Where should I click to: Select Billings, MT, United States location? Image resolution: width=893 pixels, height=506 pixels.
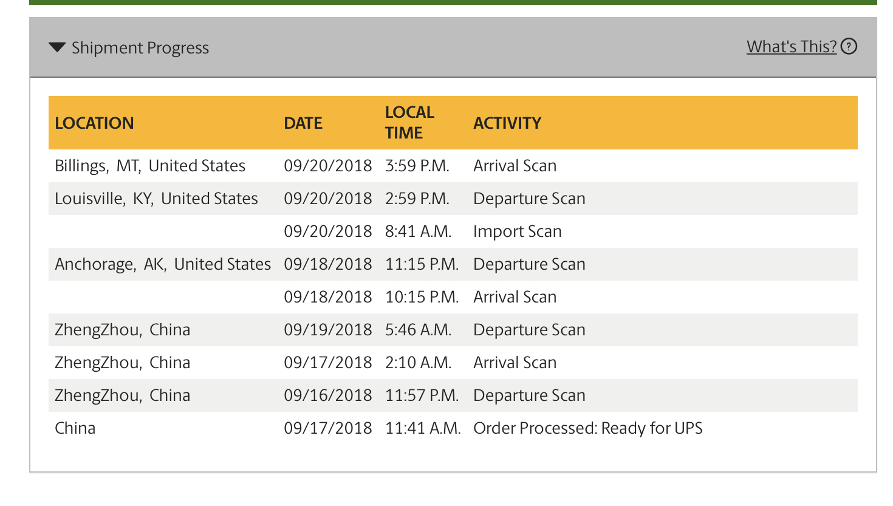150,166
